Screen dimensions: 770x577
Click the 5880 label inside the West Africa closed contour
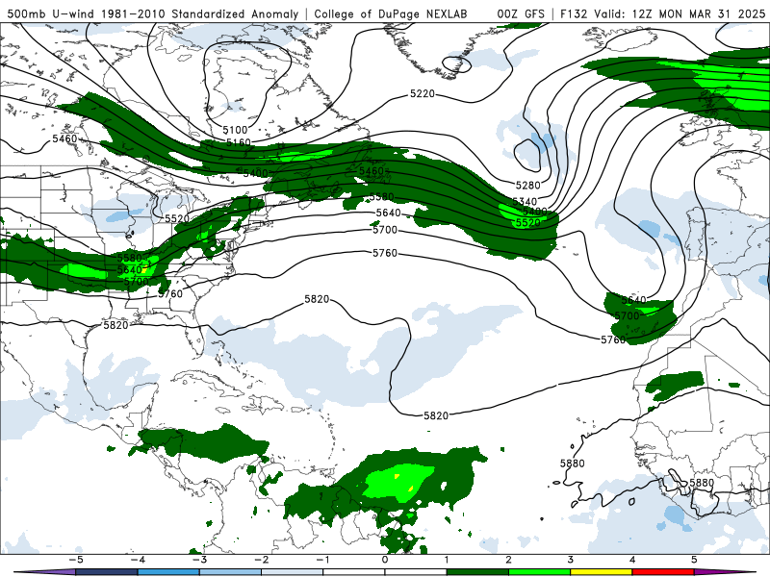point(702,483)
